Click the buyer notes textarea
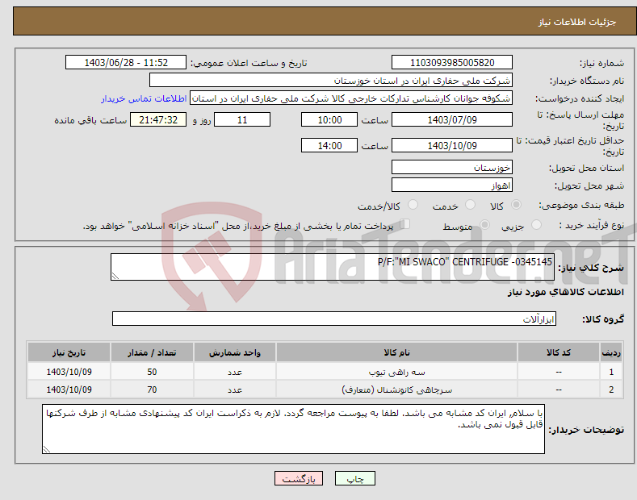Viewport: 637px width, 500px height. (x=293, y=429)
